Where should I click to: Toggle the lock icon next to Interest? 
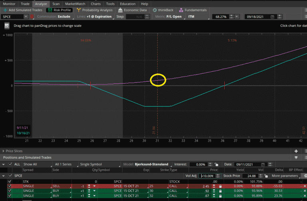point(217,164)
